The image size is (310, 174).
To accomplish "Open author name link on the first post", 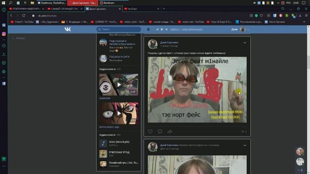I will pyautogui.click(x=169, y=43).
